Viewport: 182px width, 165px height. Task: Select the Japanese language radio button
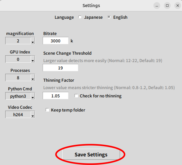80,17
